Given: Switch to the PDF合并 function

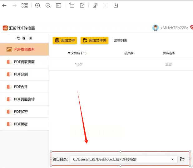Looking at the screenshot, I should click(24, 87).
